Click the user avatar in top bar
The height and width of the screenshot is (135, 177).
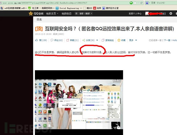pyautogui.click(x=147, y=13)
